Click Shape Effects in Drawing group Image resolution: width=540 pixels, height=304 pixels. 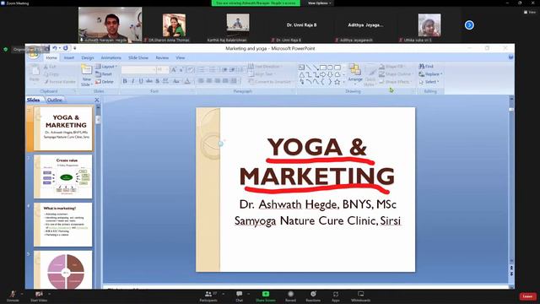[395, 82]
